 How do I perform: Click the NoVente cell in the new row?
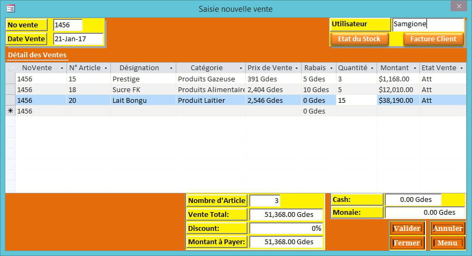[x=41, y=111]
